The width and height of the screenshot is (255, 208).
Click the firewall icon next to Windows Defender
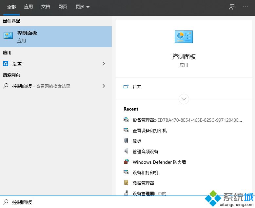126,161
